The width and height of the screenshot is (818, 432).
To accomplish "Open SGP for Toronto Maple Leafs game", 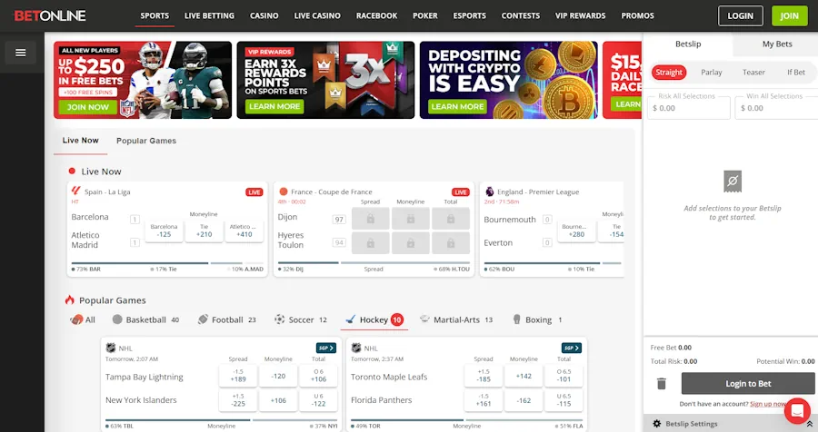I will [572, 348].
